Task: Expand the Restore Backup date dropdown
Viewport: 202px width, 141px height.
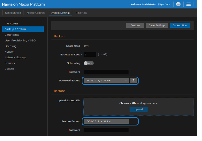Action: (106, 121)
